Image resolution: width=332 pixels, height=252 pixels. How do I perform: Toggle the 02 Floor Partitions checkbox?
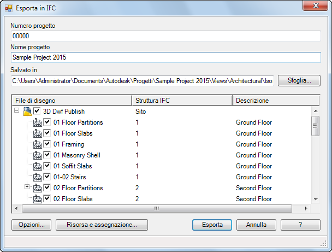tap(47, 187)
